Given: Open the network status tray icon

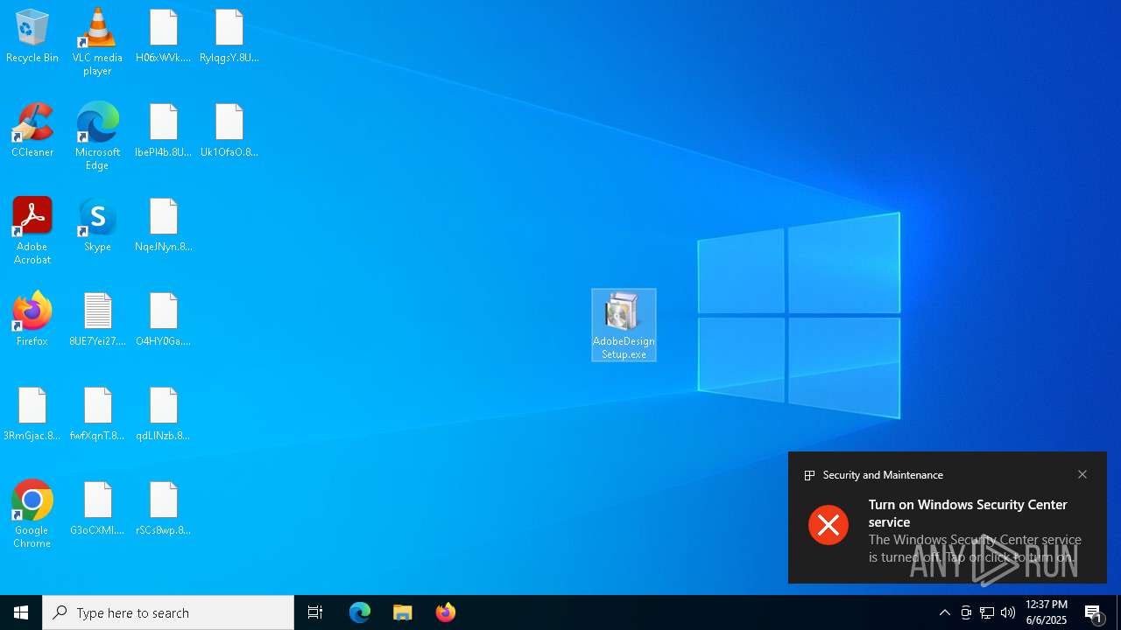Looking at the screenshot, I should pyautogui.click(x=987, y=612).
